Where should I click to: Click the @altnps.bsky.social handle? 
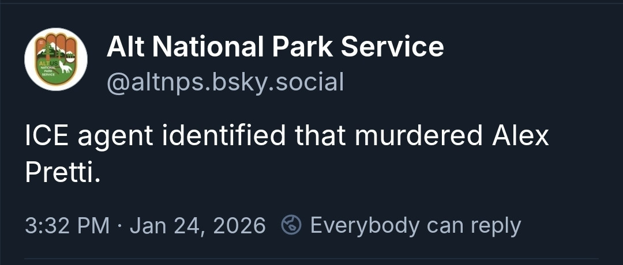pyautogui.click(x=225, y=82)
